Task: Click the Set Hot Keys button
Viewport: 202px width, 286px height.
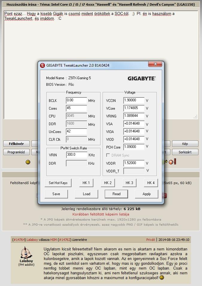Action: pos(58,183)
